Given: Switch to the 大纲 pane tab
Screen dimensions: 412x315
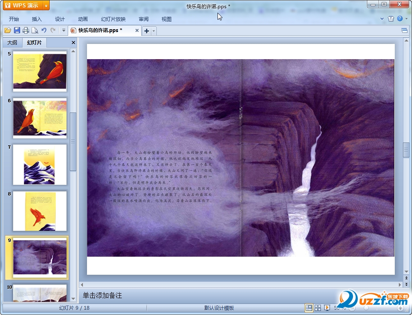Looking at the screenshot, I should click(12, 43).
